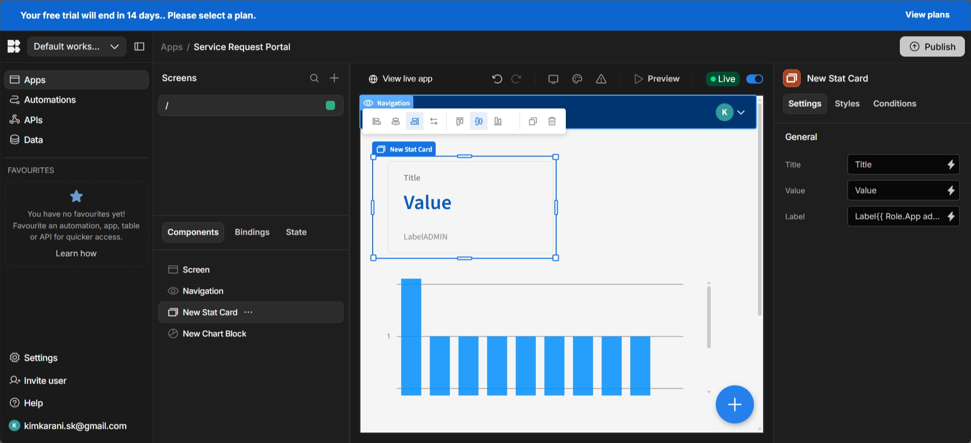Switch to the Bindings tab

coord(252,232)
